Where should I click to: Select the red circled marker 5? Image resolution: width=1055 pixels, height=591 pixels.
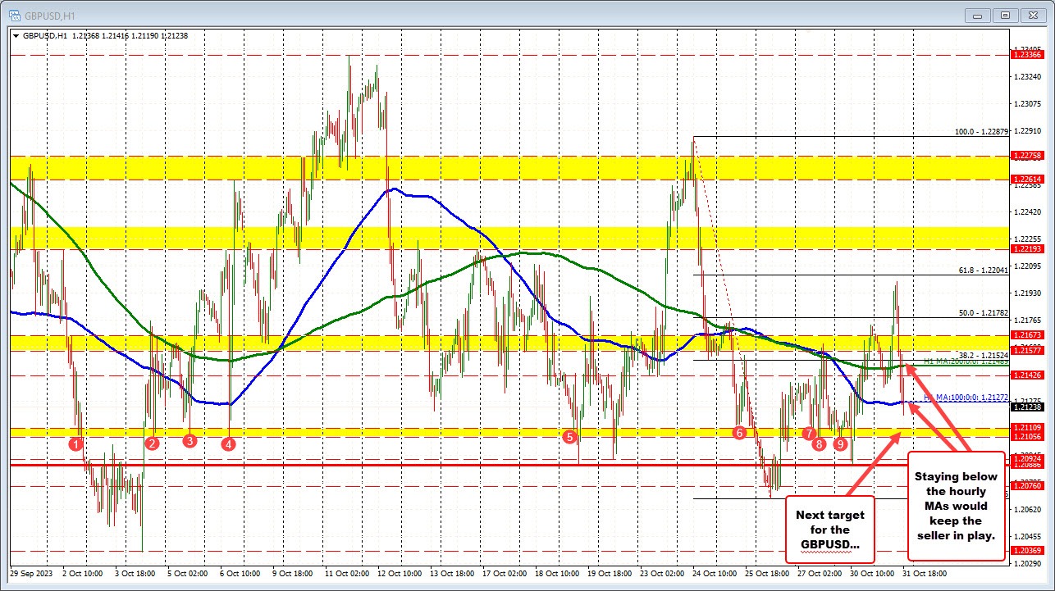571,438
